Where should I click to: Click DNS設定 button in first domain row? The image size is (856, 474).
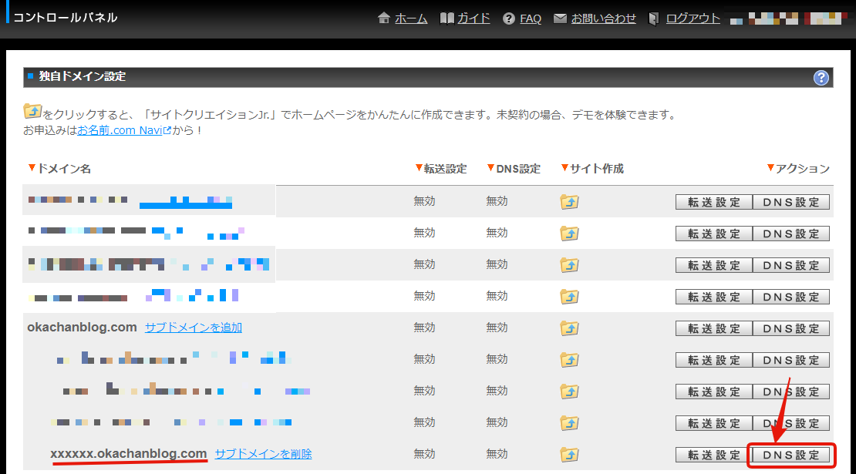791,202
